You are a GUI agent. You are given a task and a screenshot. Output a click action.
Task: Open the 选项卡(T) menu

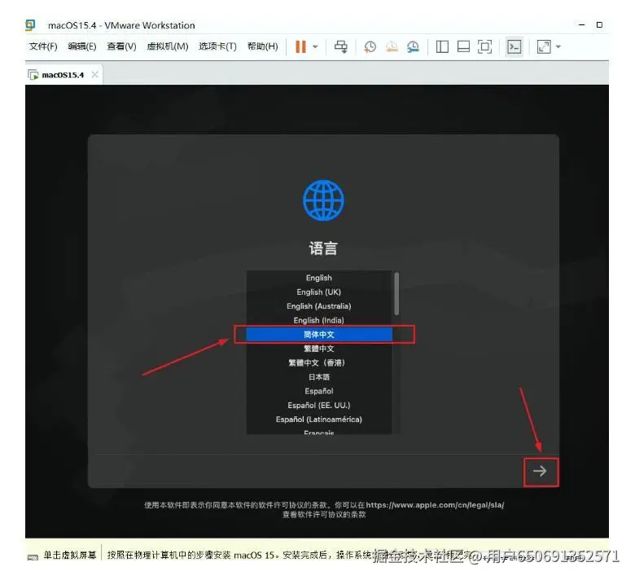click(x=218, y=46)
